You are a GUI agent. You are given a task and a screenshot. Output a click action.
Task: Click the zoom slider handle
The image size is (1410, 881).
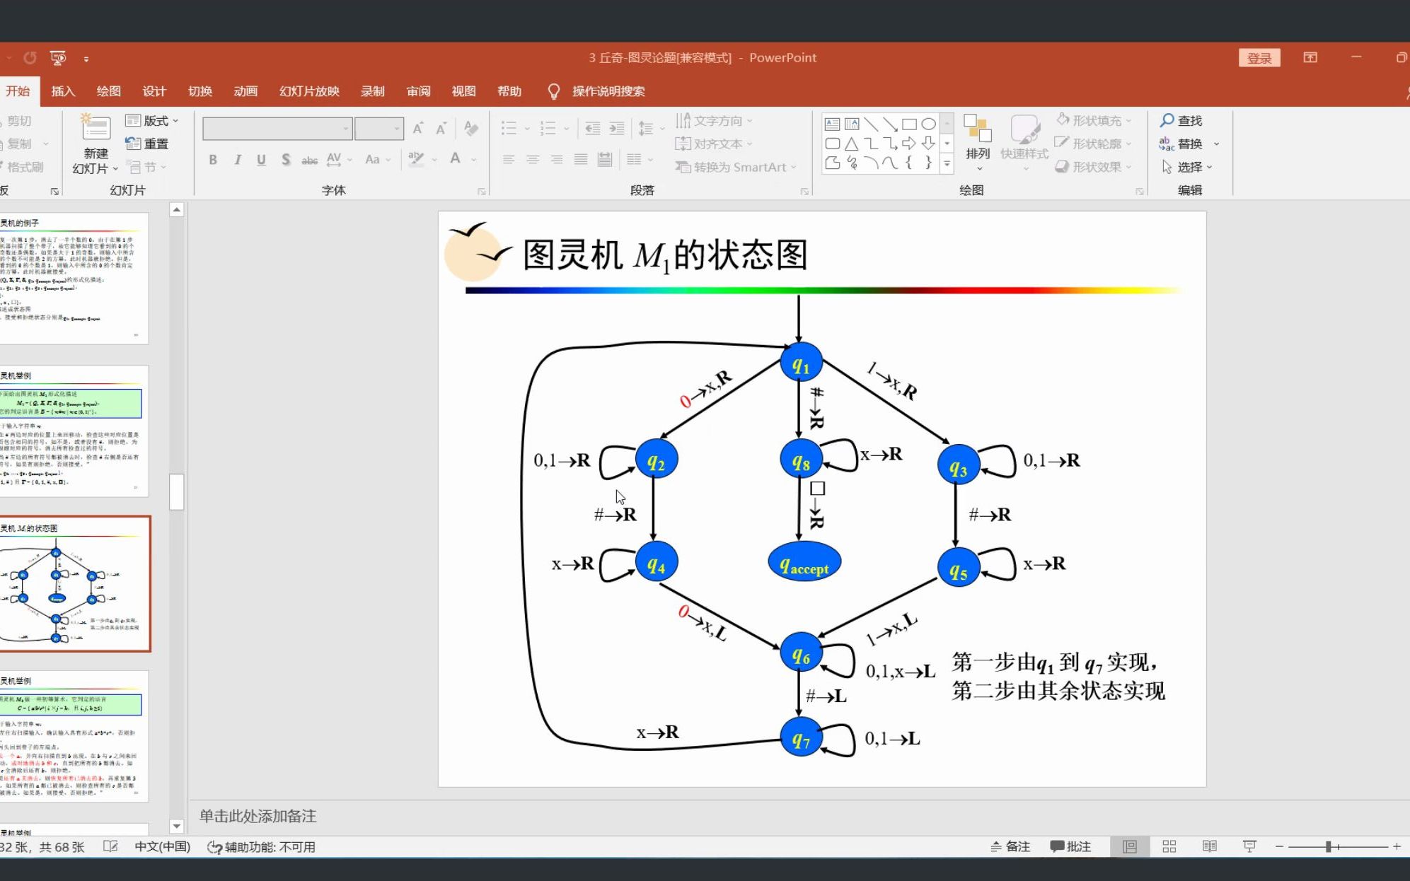(x=1329, y=846)
